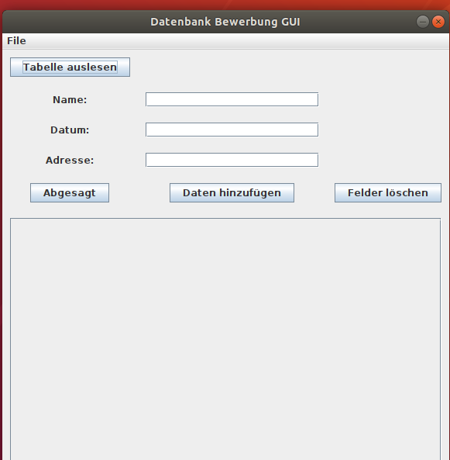Select the button labeled Abgesagt
The height and width of the screenshot is (460, 450).
coord(70,192)
